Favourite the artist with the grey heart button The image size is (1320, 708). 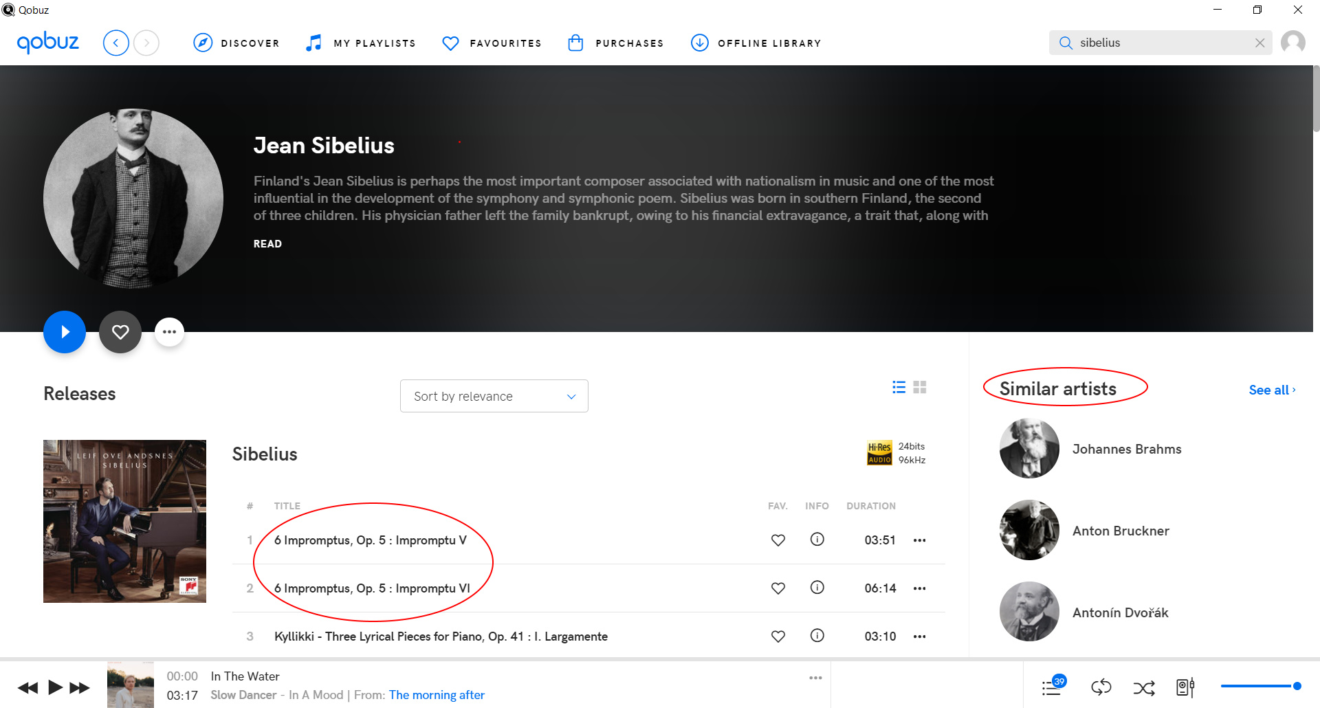coord(120,332)
